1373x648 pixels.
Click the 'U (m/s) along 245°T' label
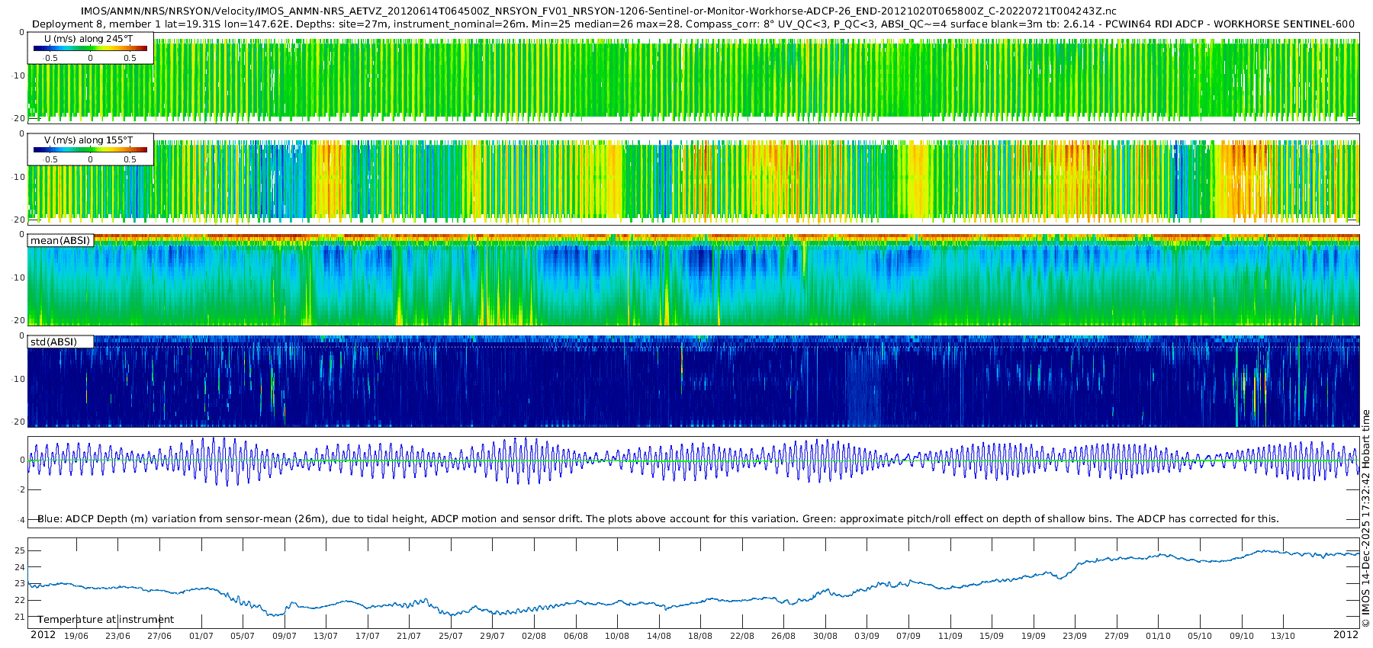(88, 39)
